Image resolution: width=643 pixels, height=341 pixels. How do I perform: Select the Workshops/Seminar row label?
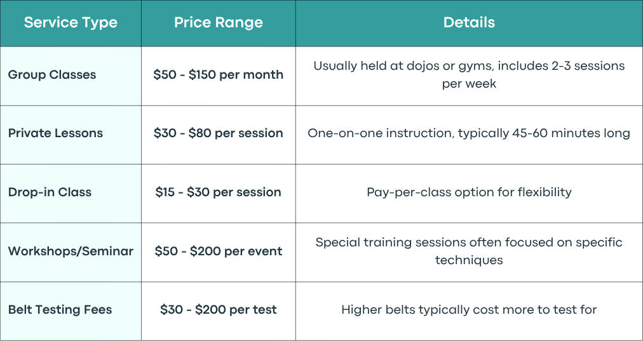coord(71,251)
